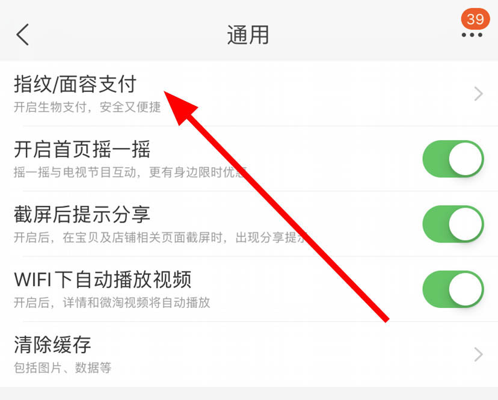Open 指纹/面容支付 settings entry
This screenshot has height=400, width=498.
(249, 93)
